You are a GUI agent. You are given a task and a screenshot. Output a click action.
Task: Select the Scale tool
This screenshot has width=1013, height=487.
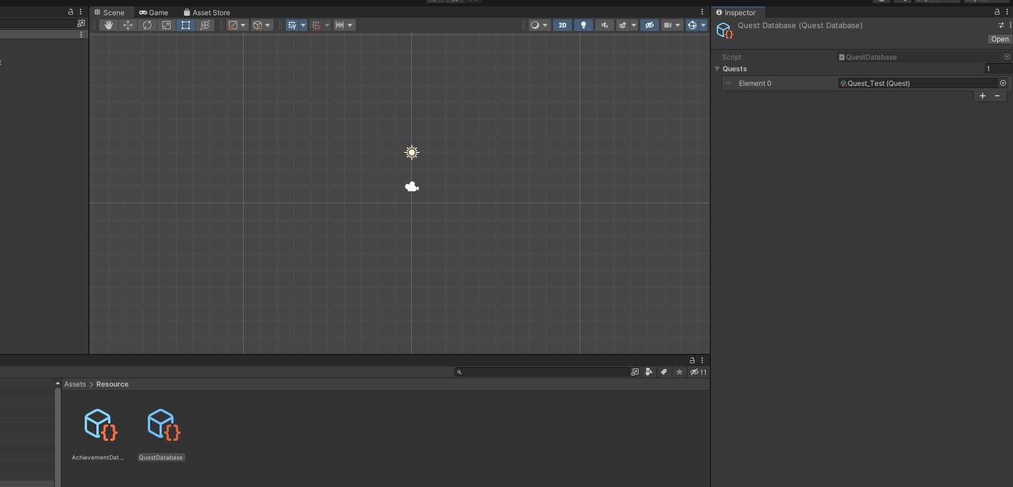click(x=166, y=25)
